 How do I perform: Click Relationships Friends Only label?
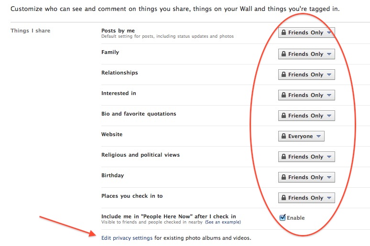point(305,75)
